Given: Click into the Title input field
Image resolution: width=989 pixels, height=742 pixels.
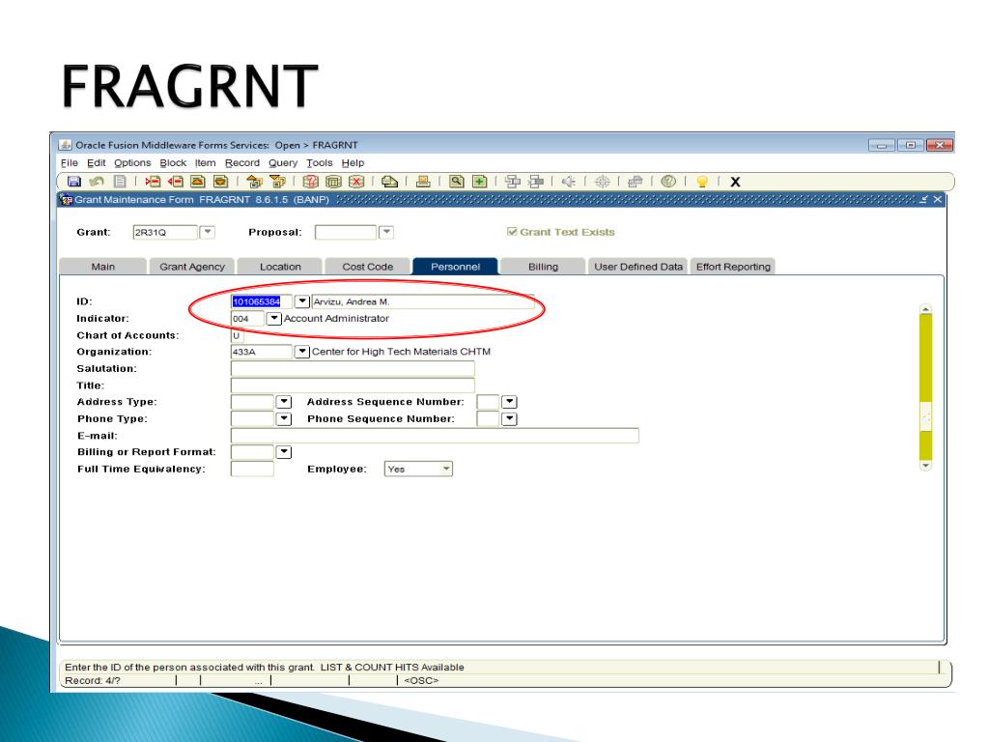Looking at the screenshot, I should pos(353,385).
